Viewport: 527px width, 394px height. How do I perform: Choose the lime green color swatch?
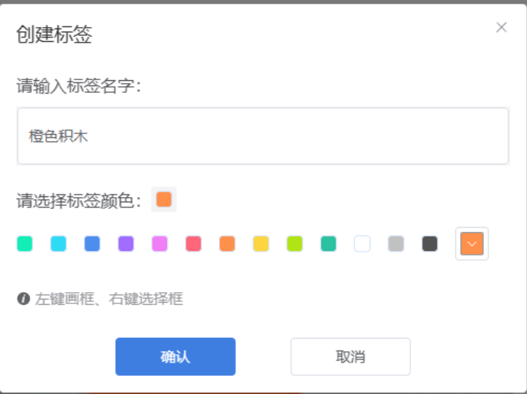(x=294, y=243)
